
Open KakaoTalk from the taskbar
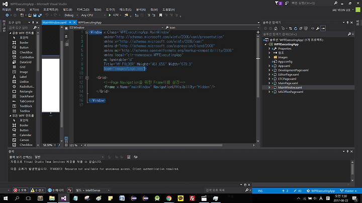(180, 198)
